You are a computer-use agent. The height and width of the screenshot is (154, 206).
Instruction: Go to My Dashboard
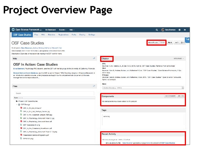pyautogui.click(x=51, y=30)
